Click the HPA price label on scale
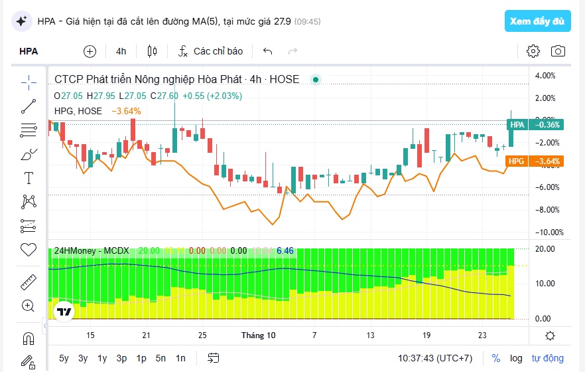 point(535,125)
